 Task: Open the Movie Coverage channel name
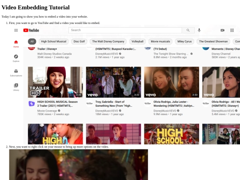pos(47,111)
